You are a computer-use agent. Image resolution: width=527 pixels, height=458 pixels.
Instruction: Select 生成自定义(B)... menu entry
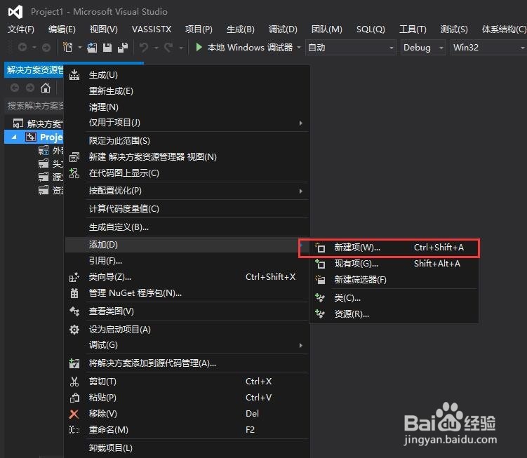[x=187, y=227]
